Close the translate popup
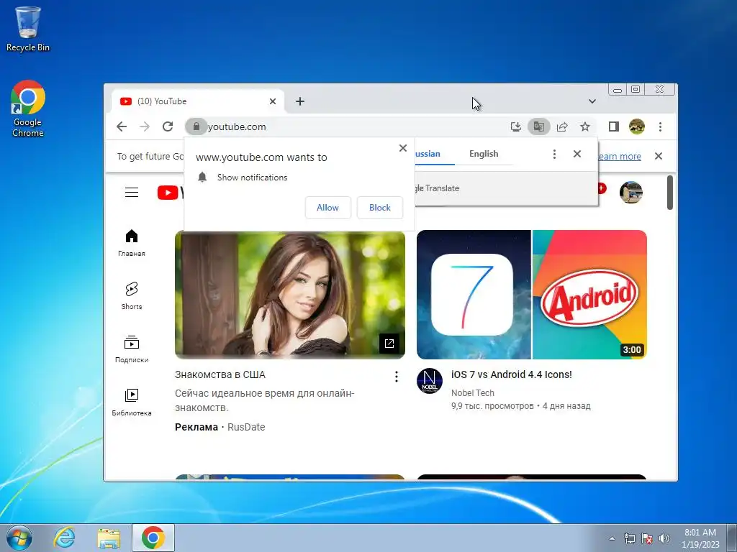737x552 pixels. [x=577, y=154]
